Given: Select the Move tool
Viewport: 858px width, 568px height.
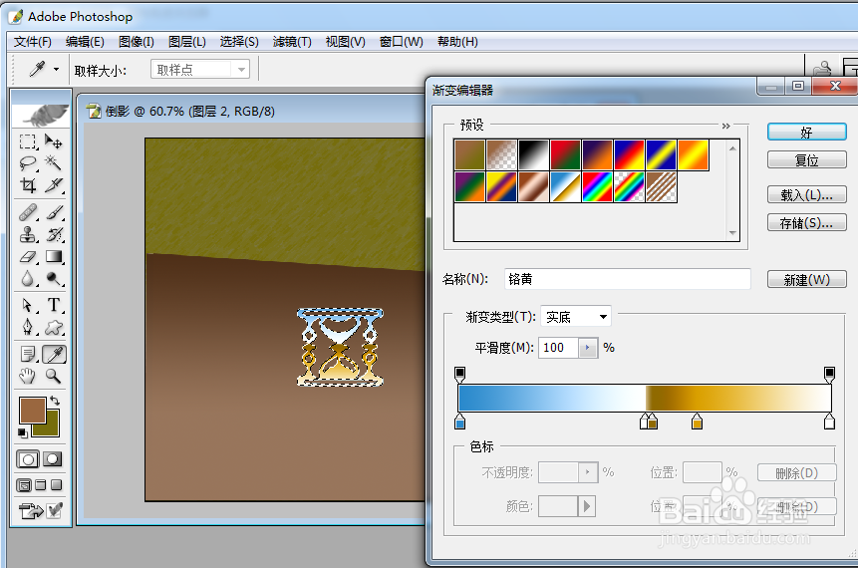Looking at the screenshot, I should pos(54,142).
